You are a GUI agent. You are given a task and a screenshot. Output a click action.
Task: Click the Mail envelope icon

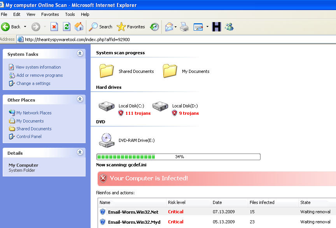pos(169,27)
